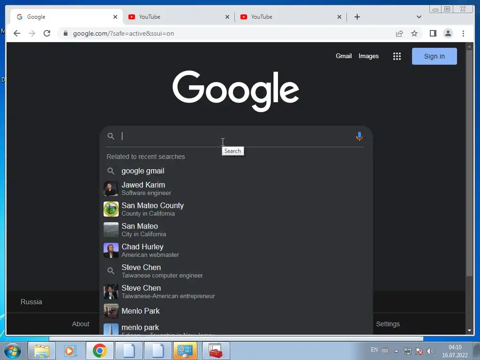Click the taskbar clock showing 04:10
The width and height of the screenshot is (480, 360).
click(455, 351)
